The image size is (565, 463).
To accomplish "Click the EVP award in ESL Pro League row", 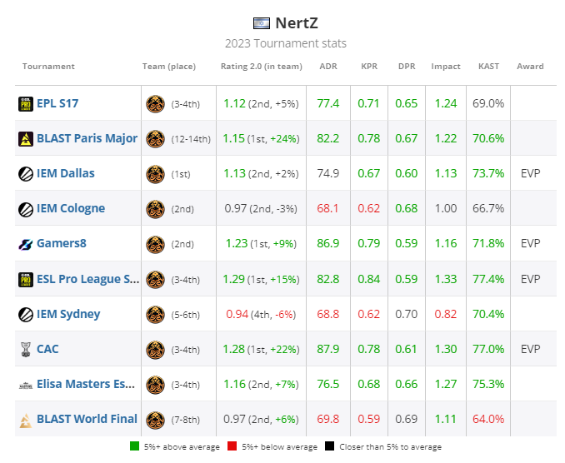I will (x=530, y=279).
